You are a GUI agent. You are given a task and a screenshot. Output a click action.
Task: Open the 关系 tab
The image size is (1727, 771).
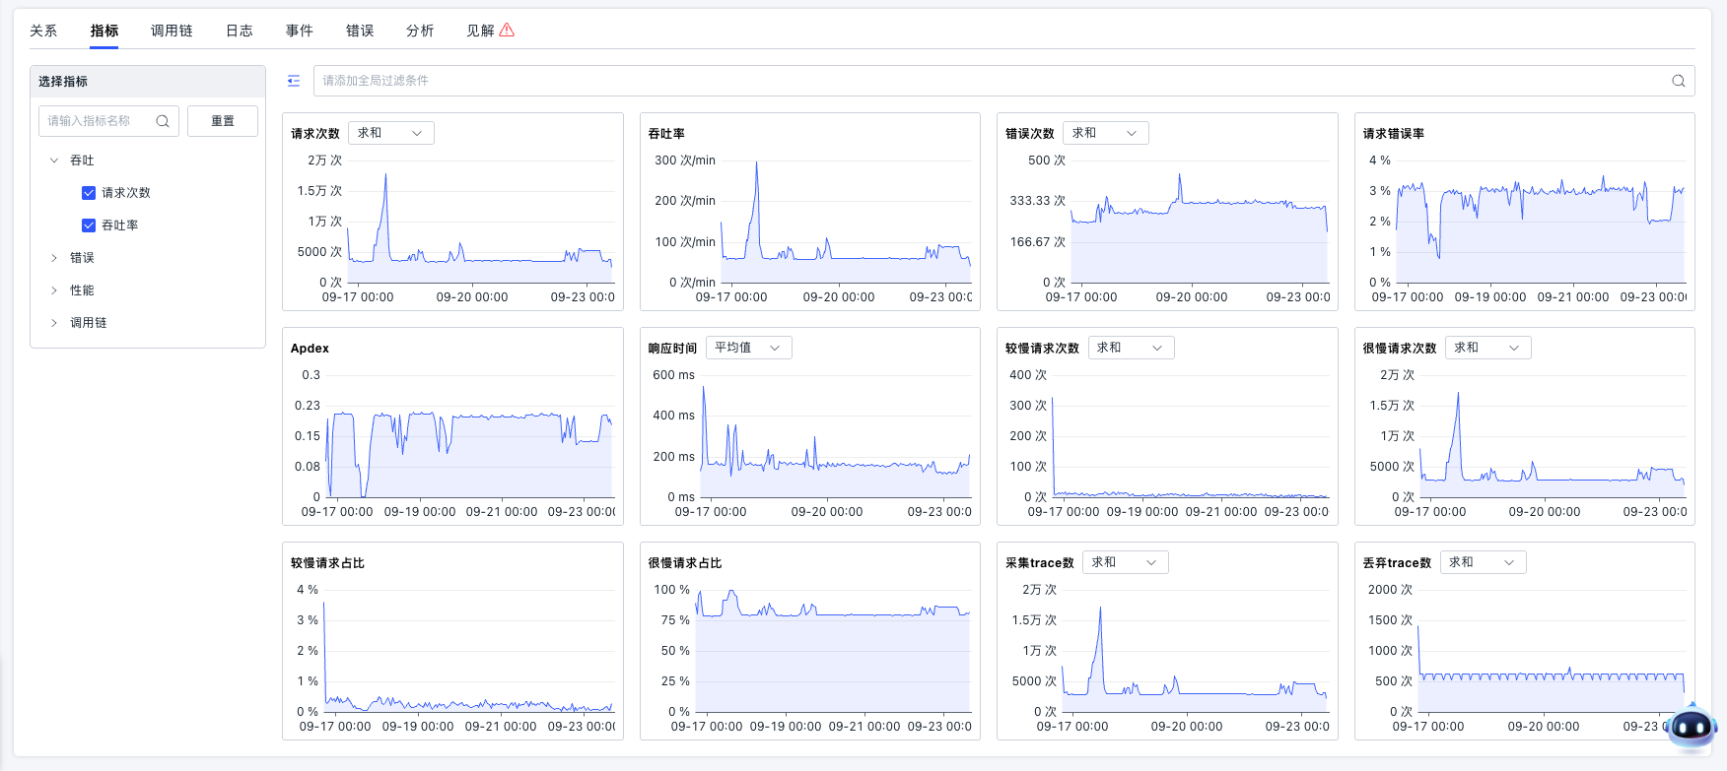(43, 31)
